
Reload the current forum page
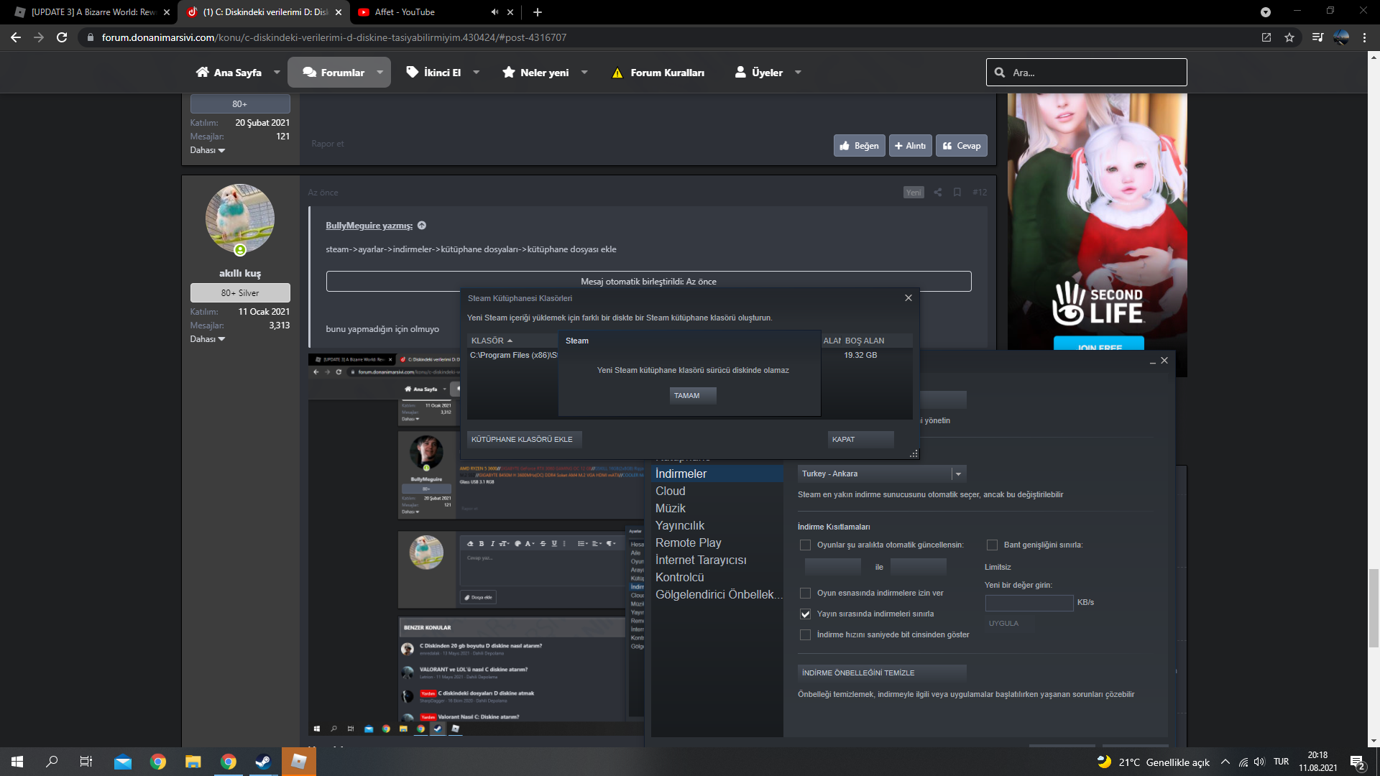coord(62,37)
